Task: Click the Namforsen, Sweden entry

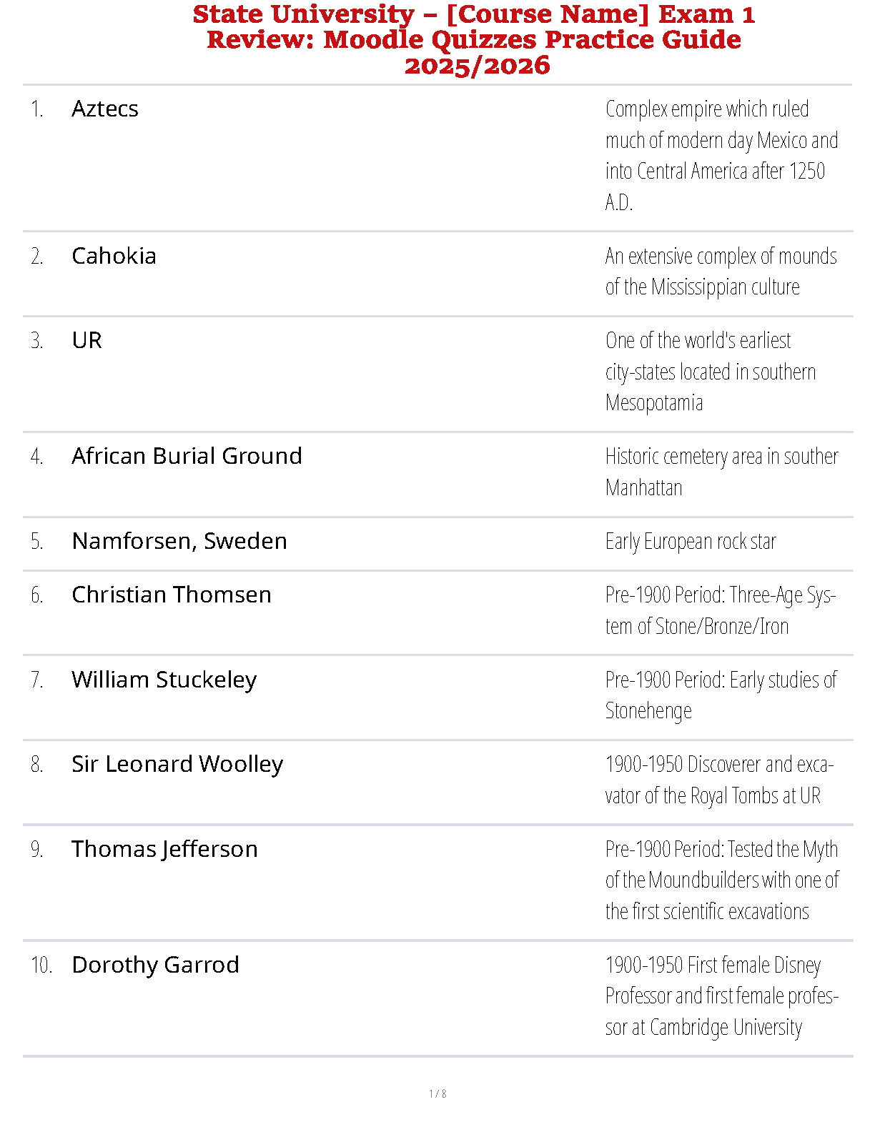Action: coord(179,542)
